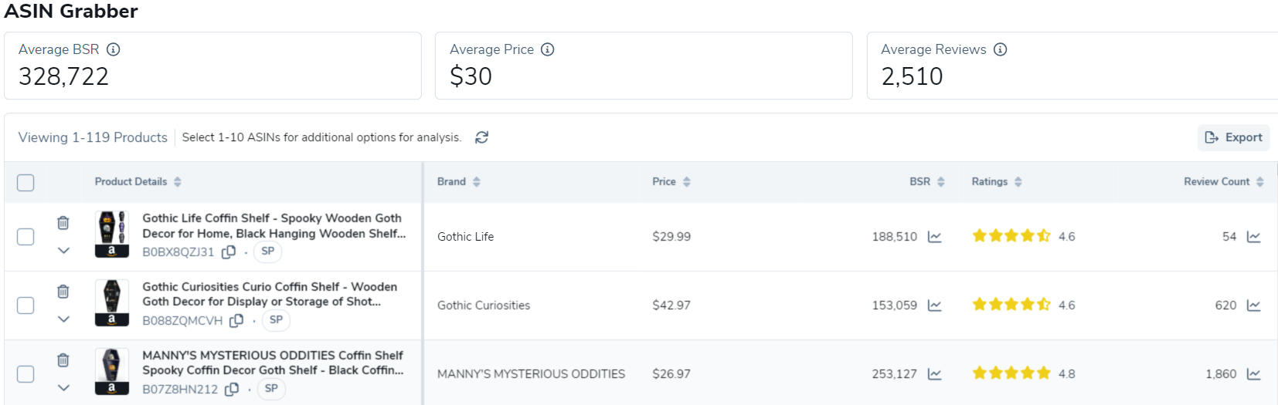Open the BSR history chart for 188,510
The image size is (1278, 405).
point(934,237)
